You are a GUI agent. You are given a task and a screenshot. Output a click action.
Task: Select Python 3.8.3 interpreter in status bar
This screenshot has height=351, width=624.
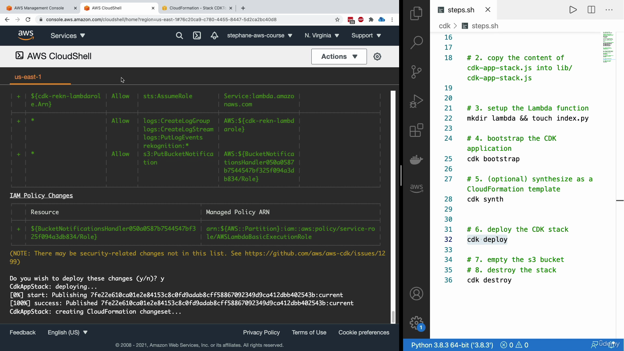click(x=452, y=345)
